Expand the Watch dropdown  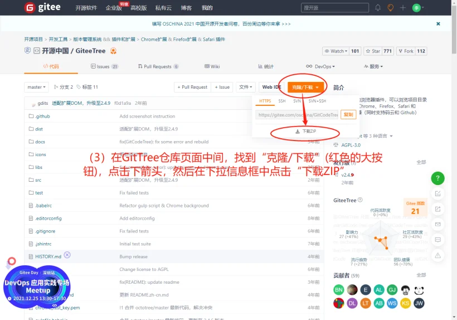coord(336,51)
